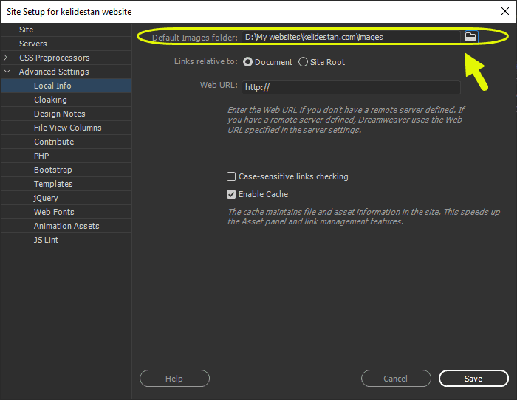Collapse the Advanced Settings category
This screenshot has height=400, width=517.
point(7,72)
